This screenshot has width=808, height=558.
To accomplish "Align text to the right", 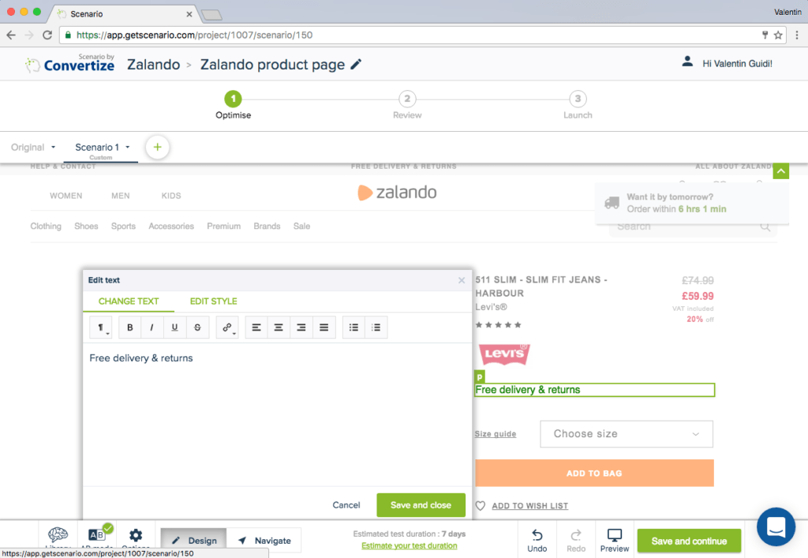I will (x=301, y=328).
